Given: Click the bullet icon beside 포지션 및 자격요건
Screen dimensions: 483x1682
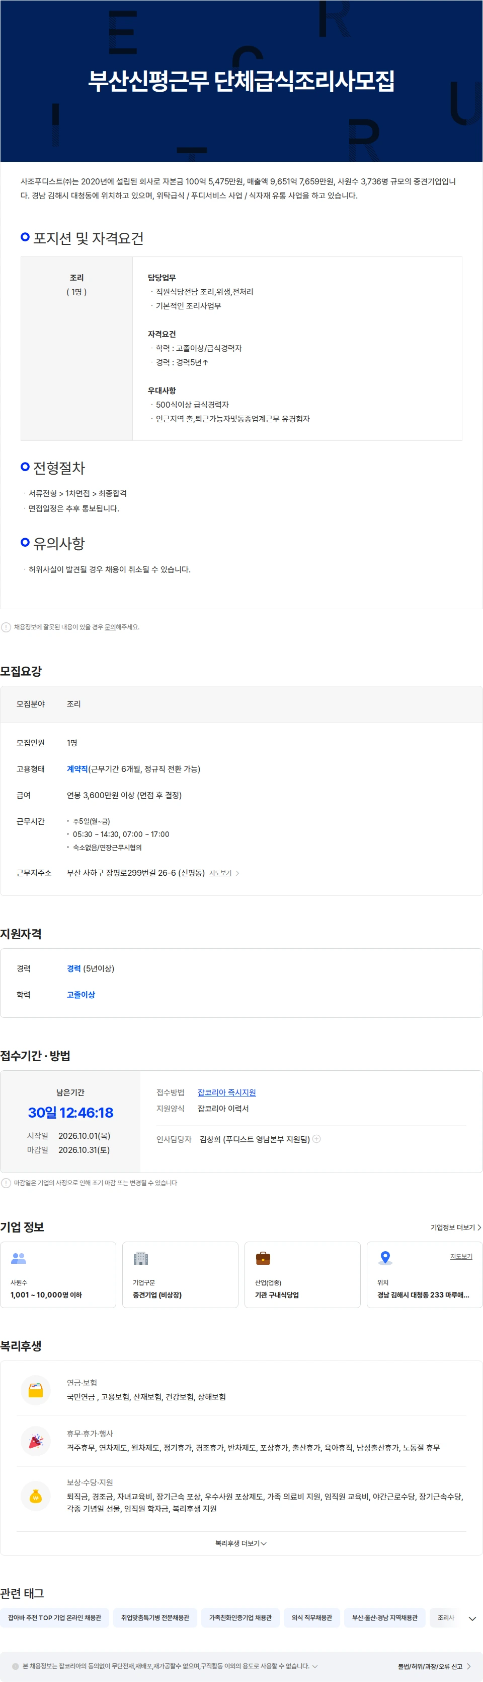Looking at the screenshot, I should [25, 237].
